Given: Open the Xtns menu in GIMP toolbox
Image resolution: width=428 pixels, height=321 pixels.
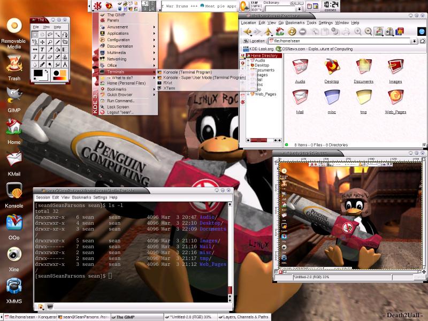Looking at the screenshot, I should [x=47, y=27].
